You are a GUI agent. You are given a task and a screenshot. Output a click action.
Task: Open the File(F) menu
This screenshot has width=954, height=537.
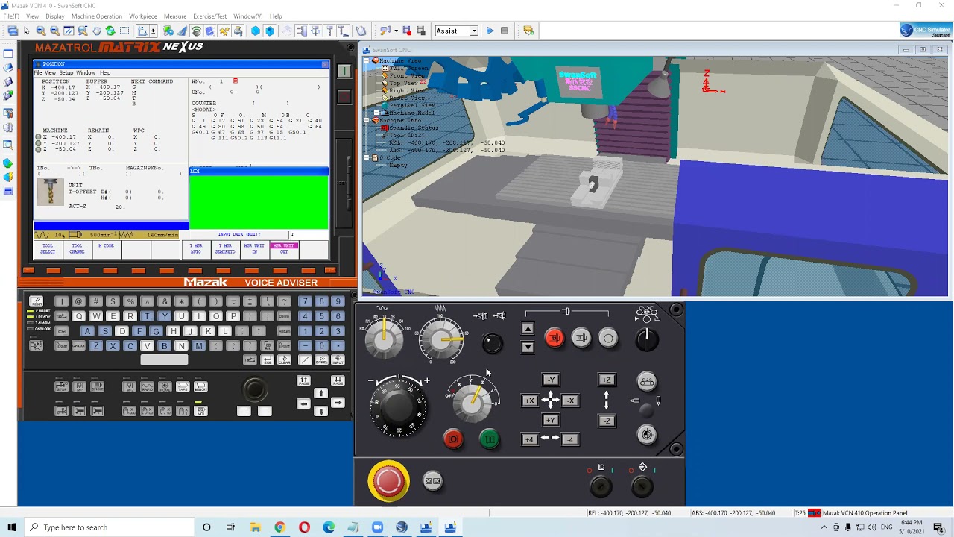[x=11, y=16]
